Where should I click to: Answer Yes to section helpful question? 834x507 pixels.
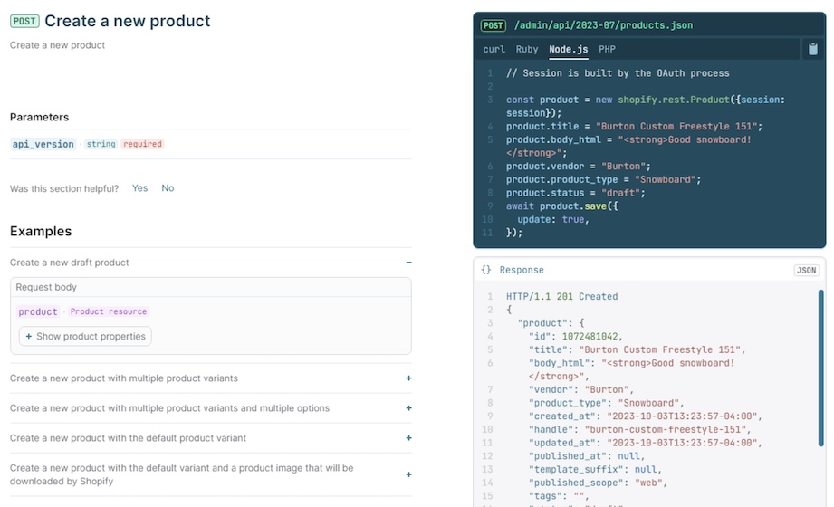point(139,188)
